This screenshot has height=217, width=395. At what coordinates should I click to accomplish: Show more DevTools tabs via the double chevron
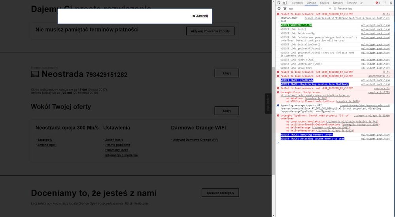coord(361,3)
